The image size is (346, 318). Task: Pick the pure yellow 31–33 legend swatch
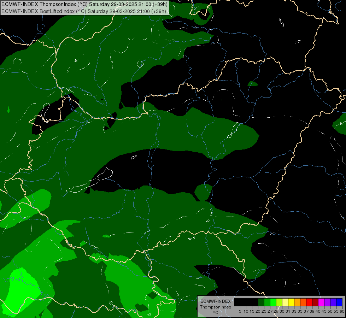pyautogui.click(x=291, y=302)
